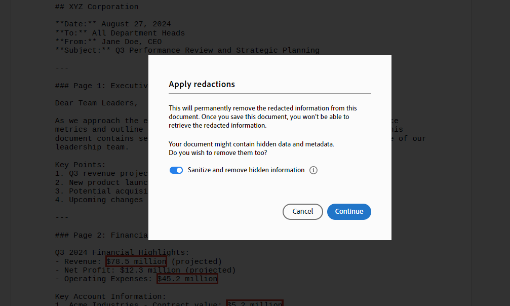Select the 'Key Account Information:' line
This screenshot has width=510, height=306.
pyautogui.click(x=110, y=296)
